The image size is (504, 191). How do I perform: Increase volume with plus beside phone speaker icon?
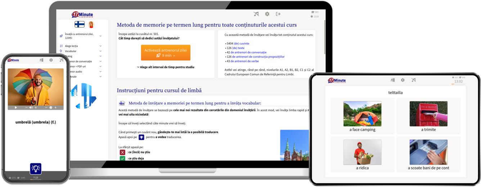pos(36,107)
